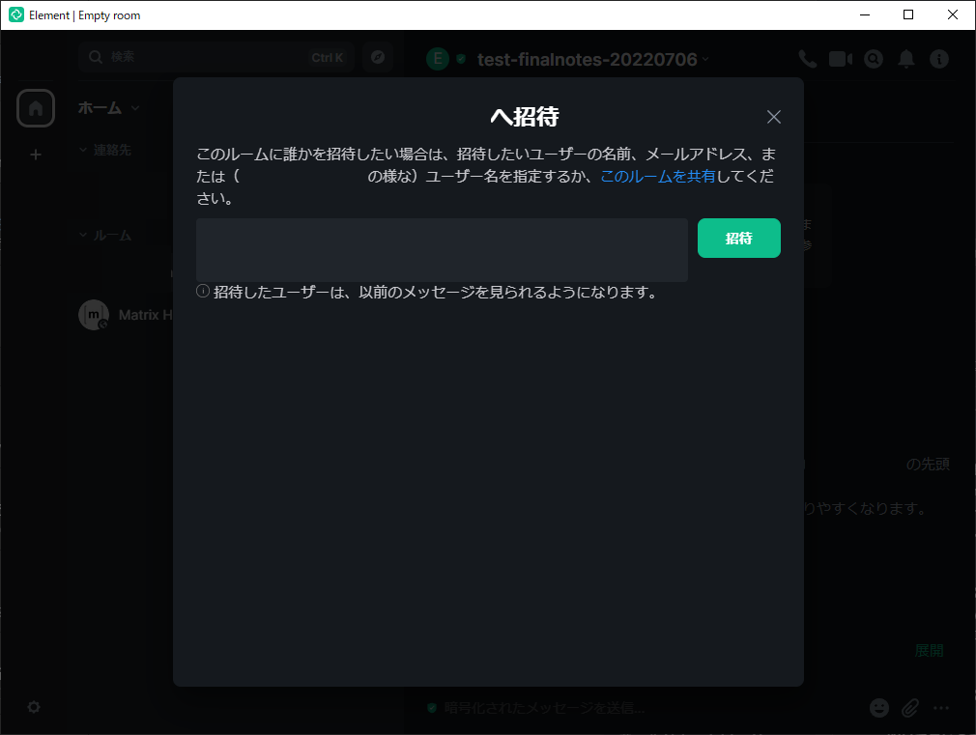976x735 pixels.
Task: Show room info panel
Action: 938,58
